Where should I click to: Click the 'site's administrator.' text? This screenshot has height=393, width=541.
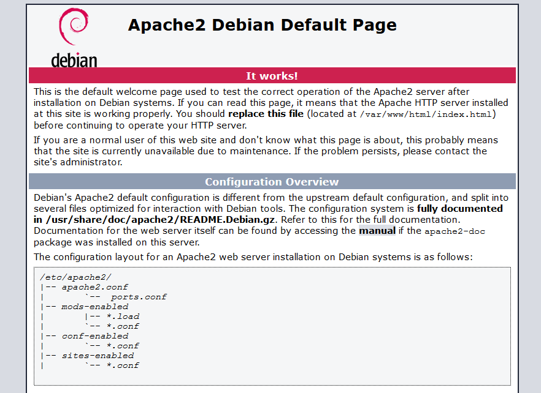click(78, 162)
